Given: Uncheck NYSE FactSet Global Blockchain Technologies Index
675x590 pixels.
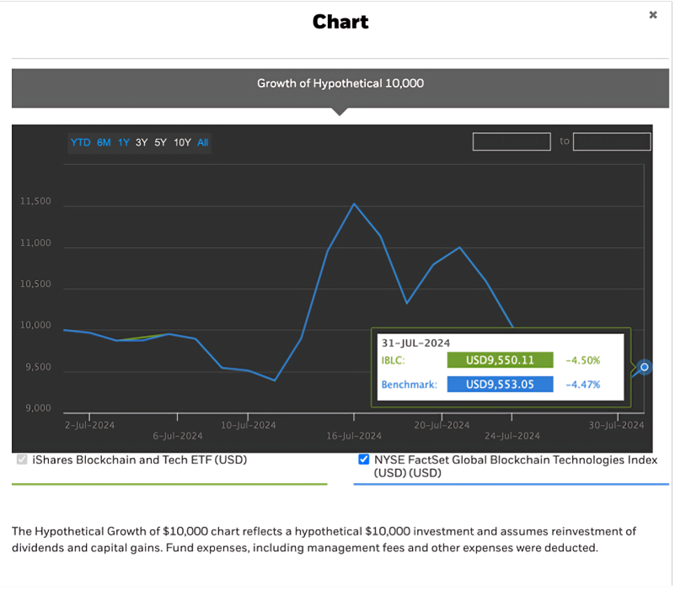Looking at the screenshot, I should click(x=364, y=460).
